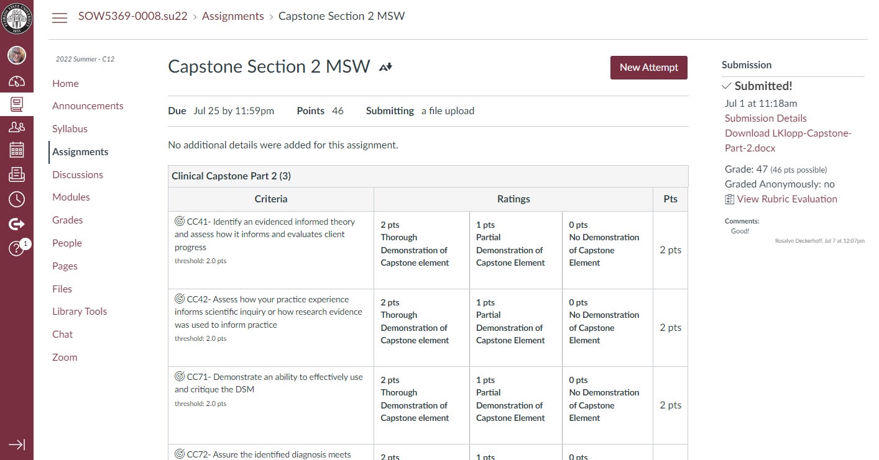This screenshot has width=879, height=460.
Task: Open the Calendar icon in sidebar
Action: point(17,150)
